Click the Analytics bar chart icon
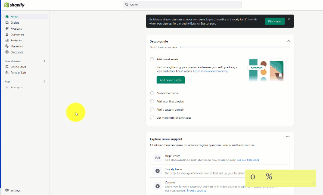The height and width of the screenshot is (195, 323). 7,40
